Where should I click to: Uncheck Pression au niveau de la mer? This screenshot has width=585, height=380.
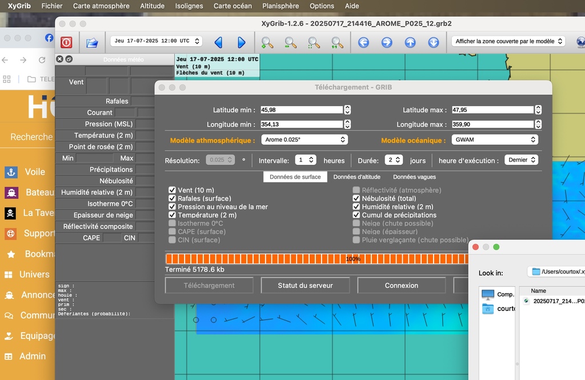172,207
